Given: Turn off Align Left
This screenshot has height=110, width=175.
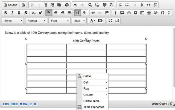Looking at the screenshot, I should tap(49, 13).
